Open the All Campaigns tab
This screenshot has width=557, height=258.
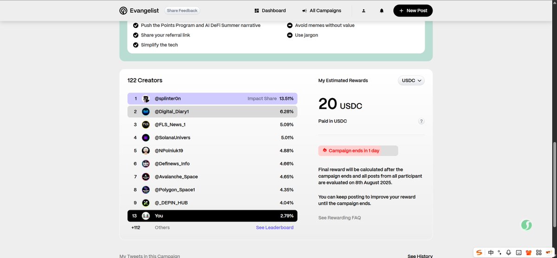point(321,11)
